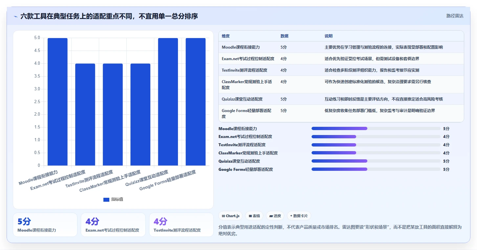
Task: Click the title 六款工具在典型任务上的适配重点不同
Action: pyautogui.click(x=109, y=16)
